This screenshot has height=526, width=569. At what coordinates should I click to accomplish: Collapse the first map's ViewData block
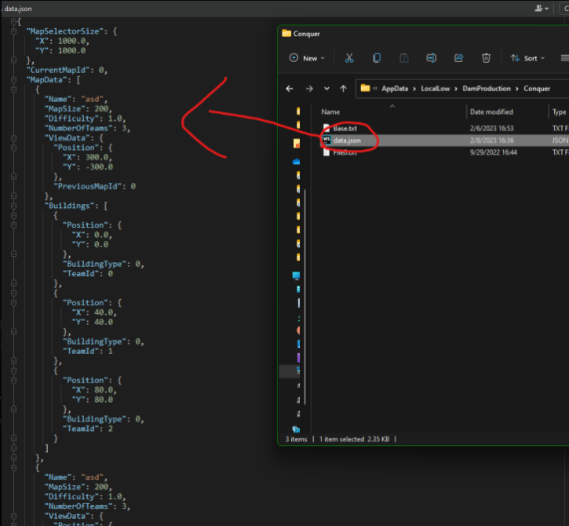pyautogui.click(x=14, y=138)
